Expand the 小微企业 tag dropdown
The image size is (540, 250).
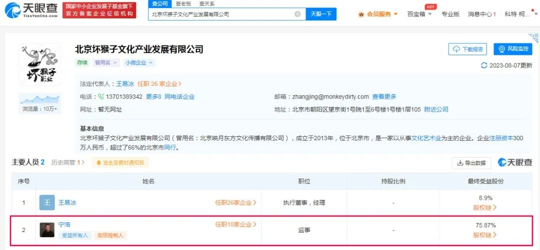pyautogui.click(x=139, y=62)
